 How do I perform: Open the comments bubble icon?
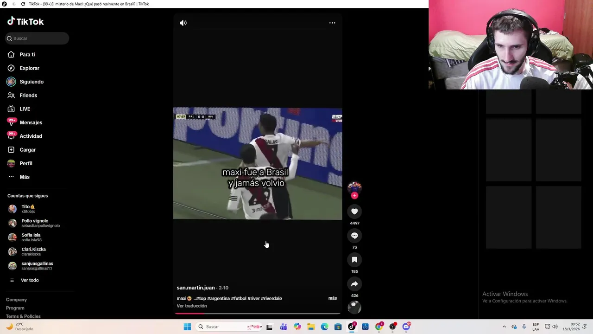(354, 236)
